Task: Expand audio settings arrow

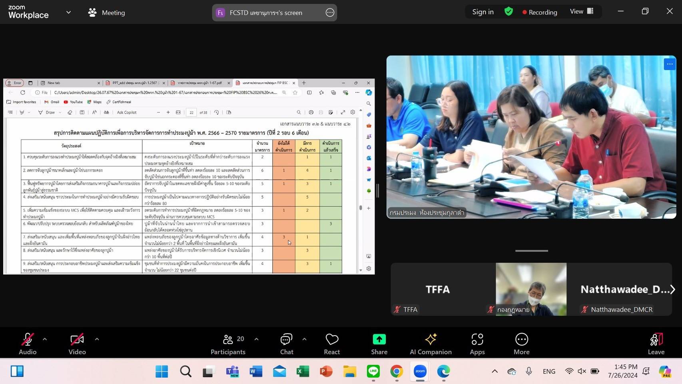Action: click(x=45, y=339)
